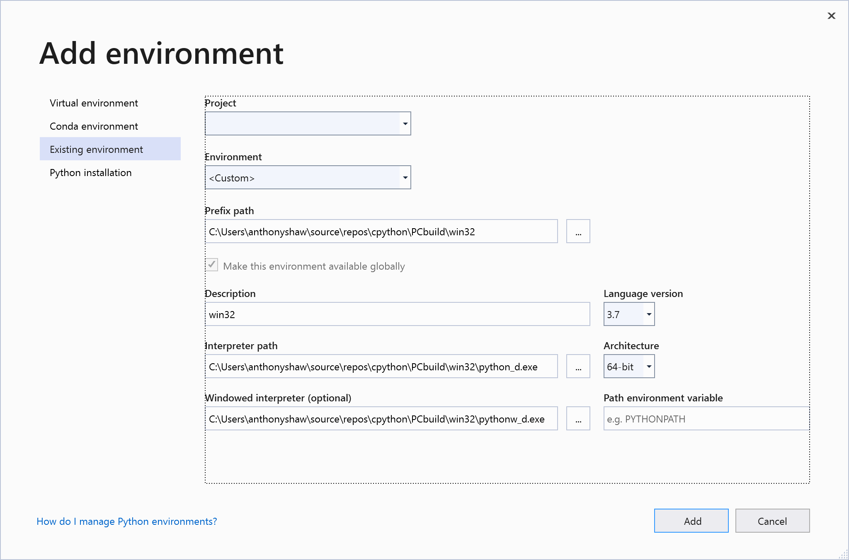Click the Path environment variable field

pos(705,418)
